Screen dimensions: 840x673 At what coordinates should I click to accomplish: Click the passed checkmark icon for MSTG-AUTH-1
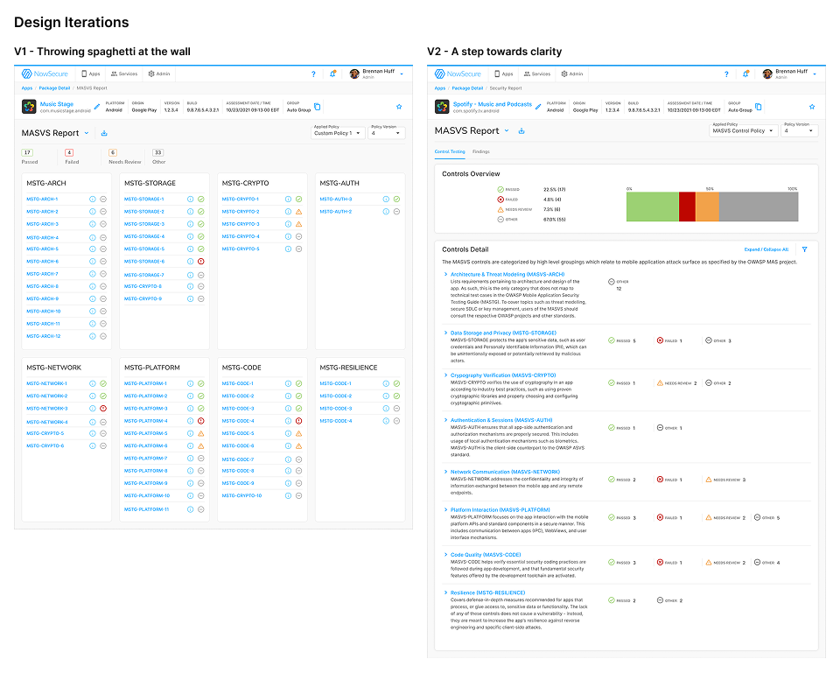tap(396, 200)
